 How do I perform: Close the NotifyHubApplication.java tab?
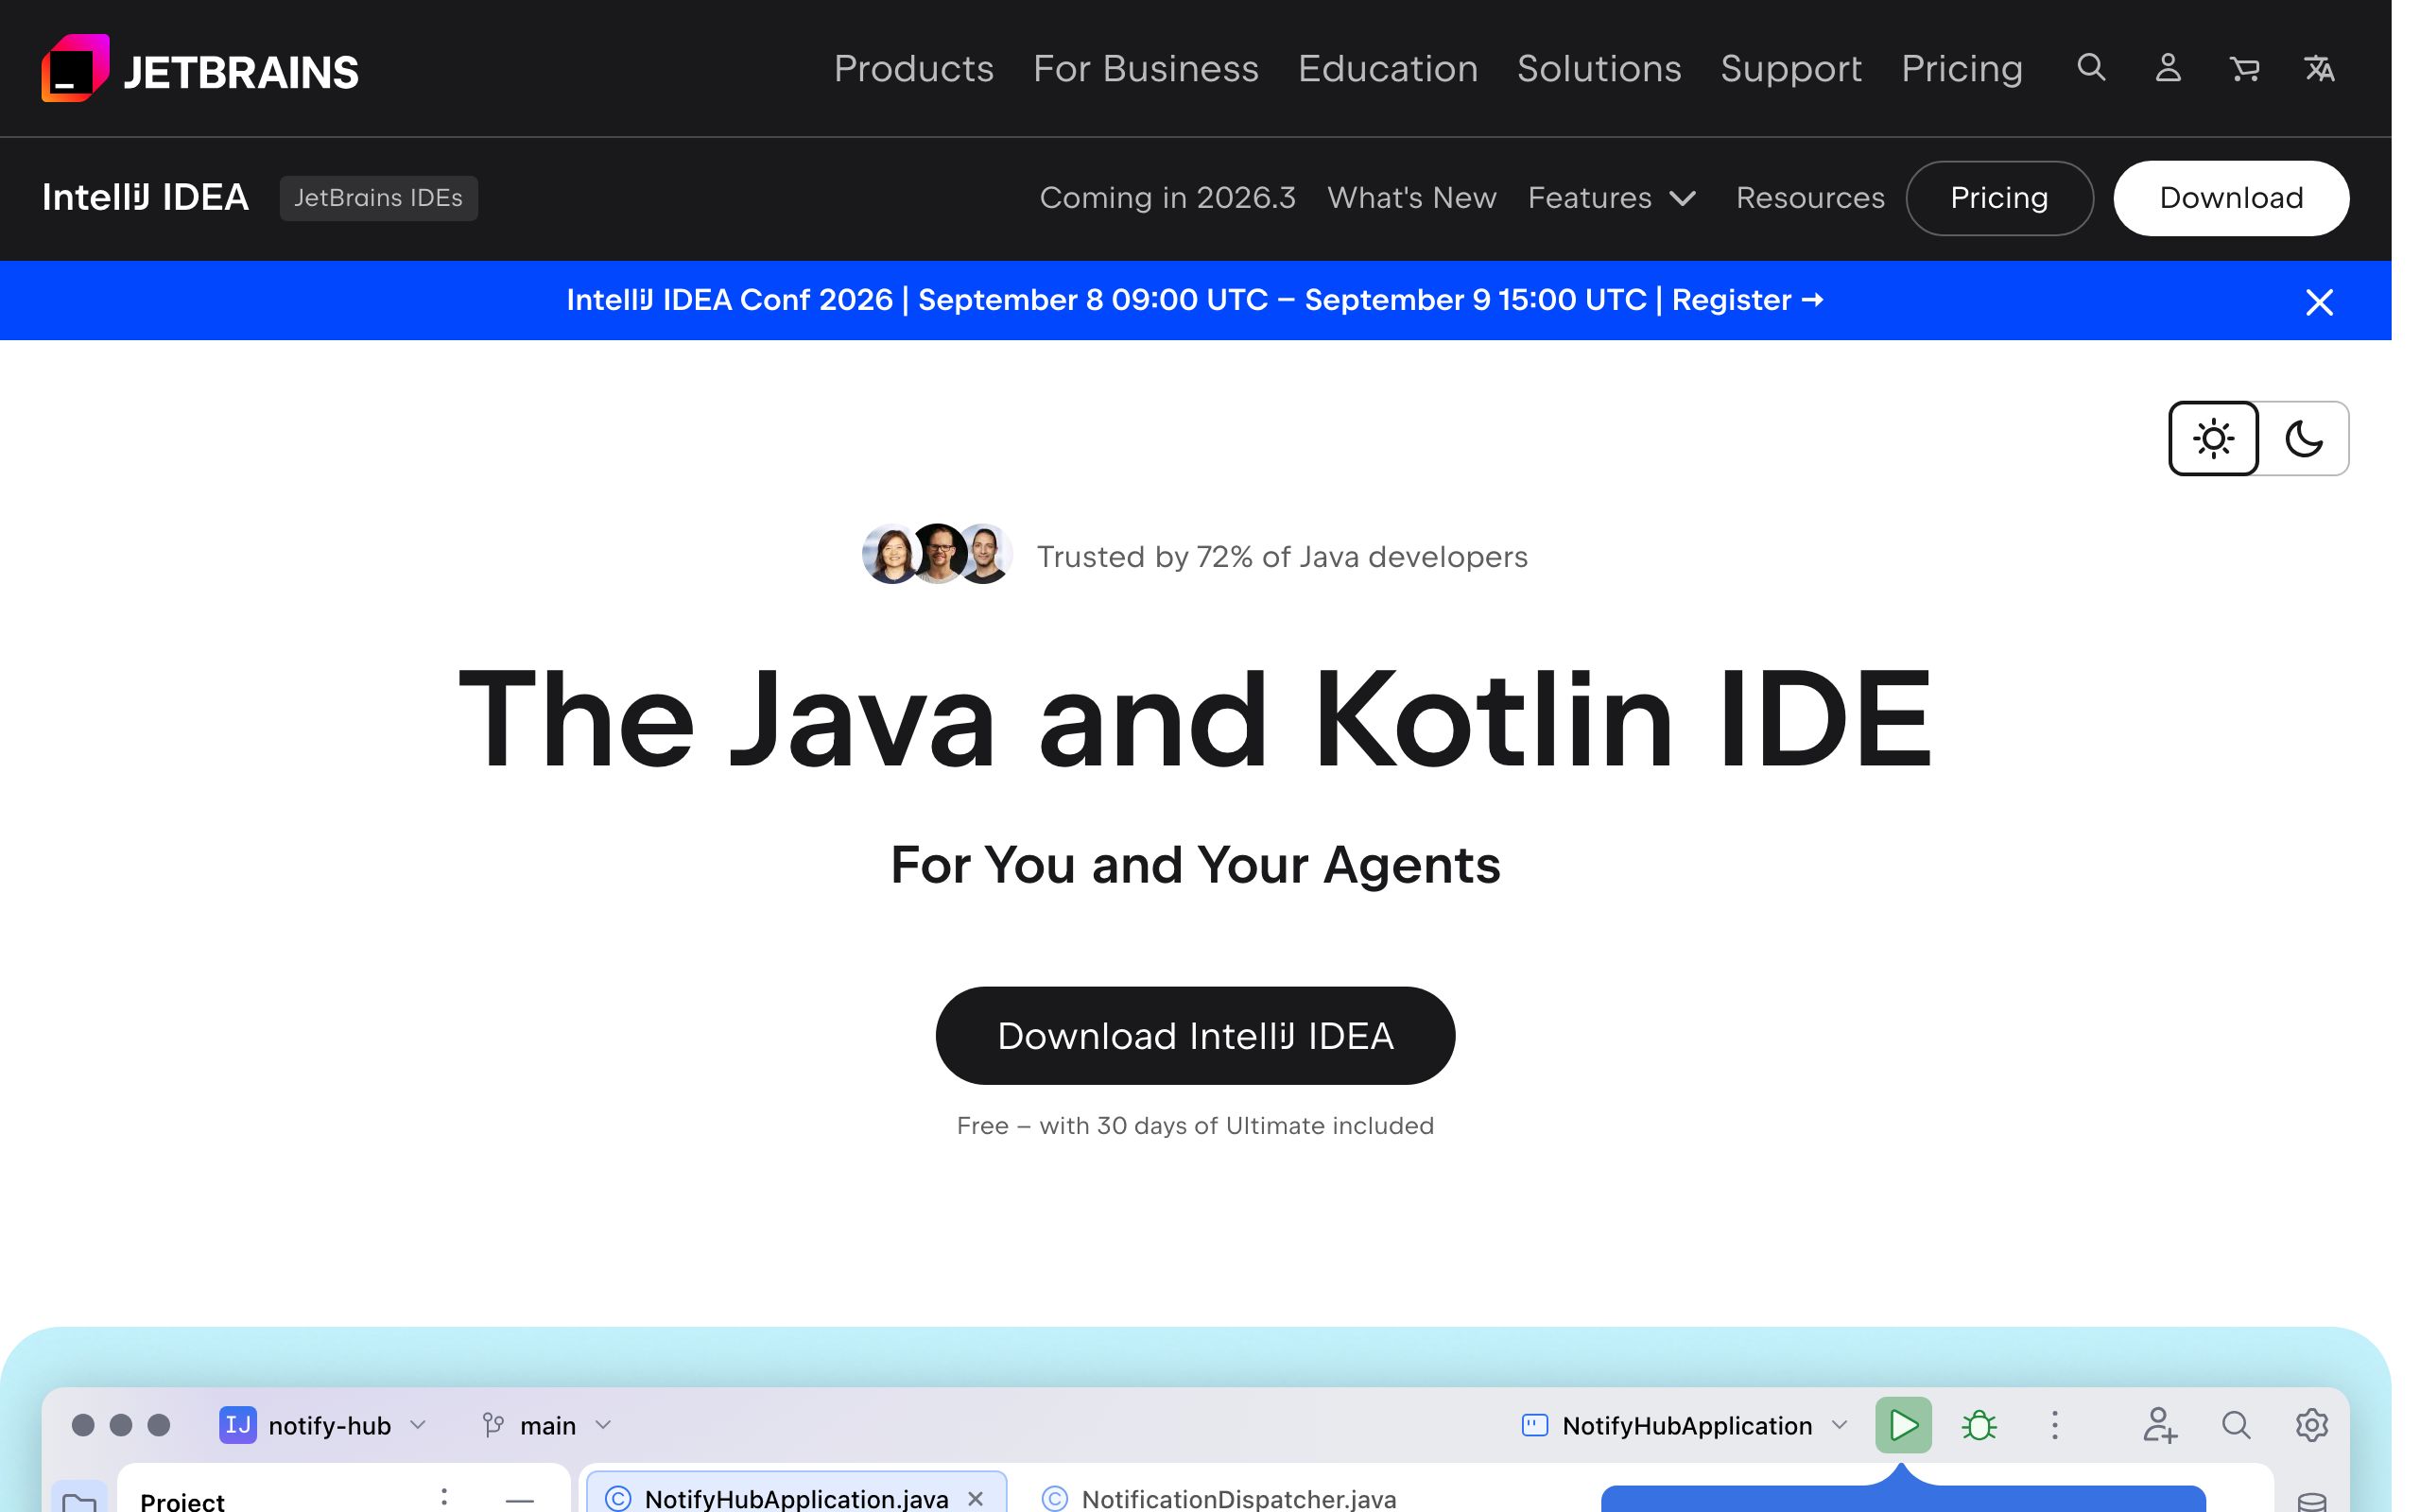tap(976, 1498)
